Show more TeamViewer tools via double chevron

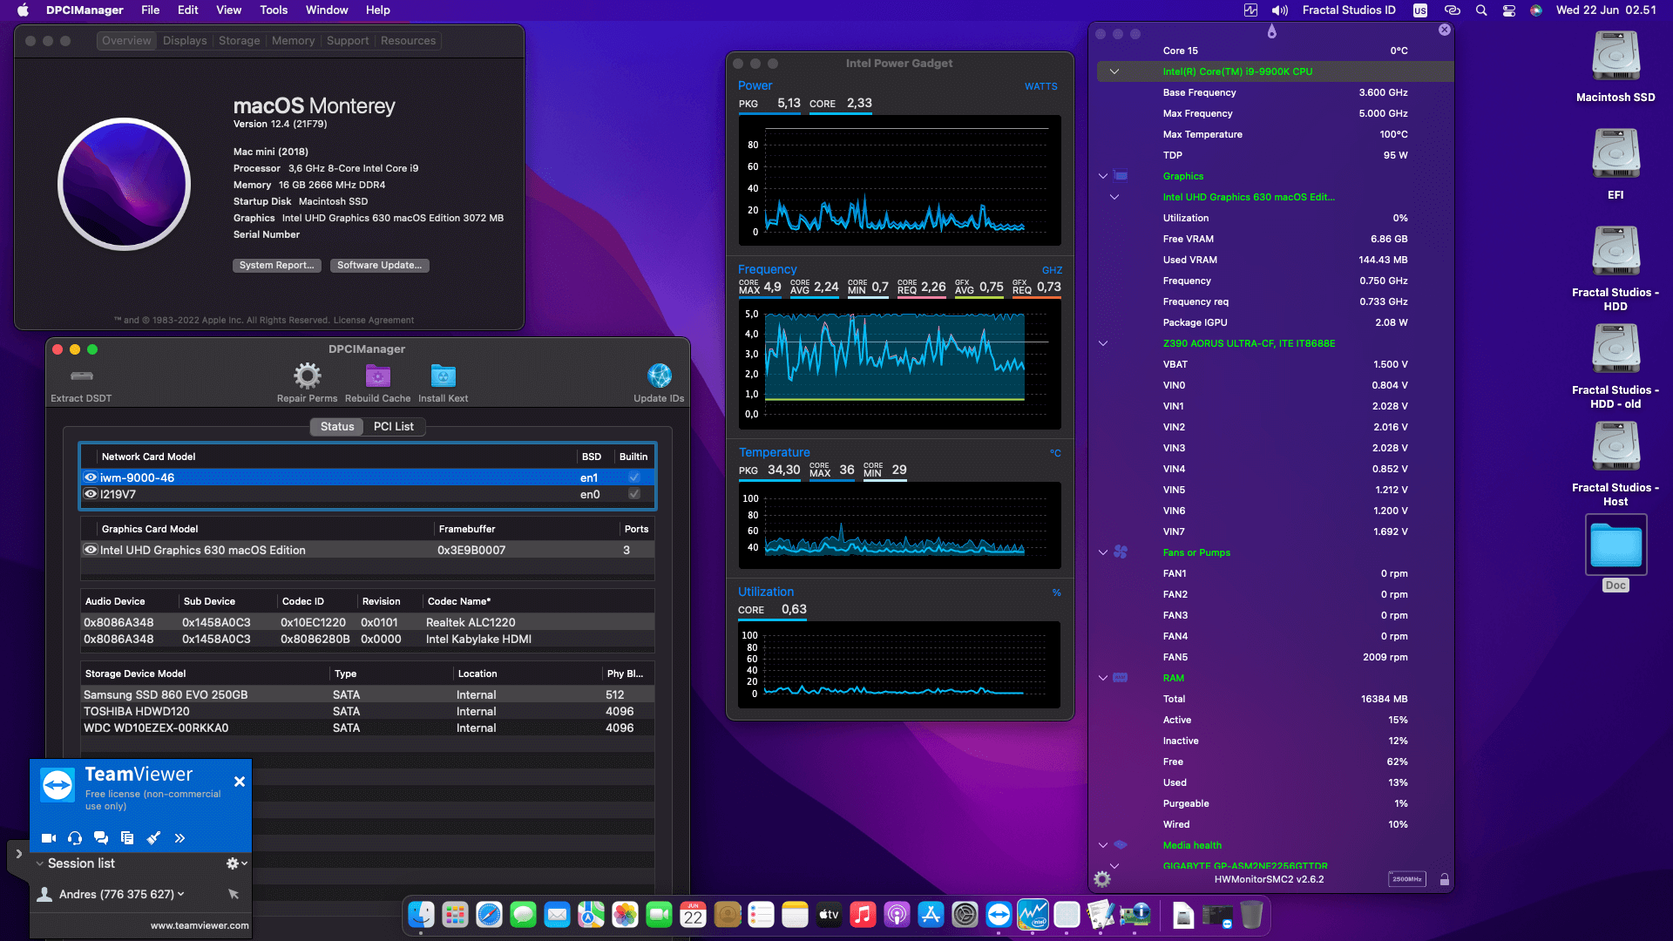(x=179, y=838)
